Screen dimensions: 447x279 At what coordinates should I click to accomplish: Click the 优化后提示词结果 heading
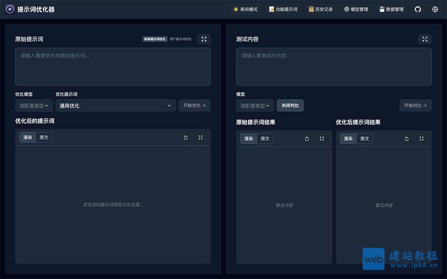[358, 122]
